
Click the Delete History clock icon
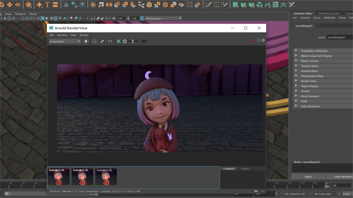pyautogui.click(x=74, y=4)
